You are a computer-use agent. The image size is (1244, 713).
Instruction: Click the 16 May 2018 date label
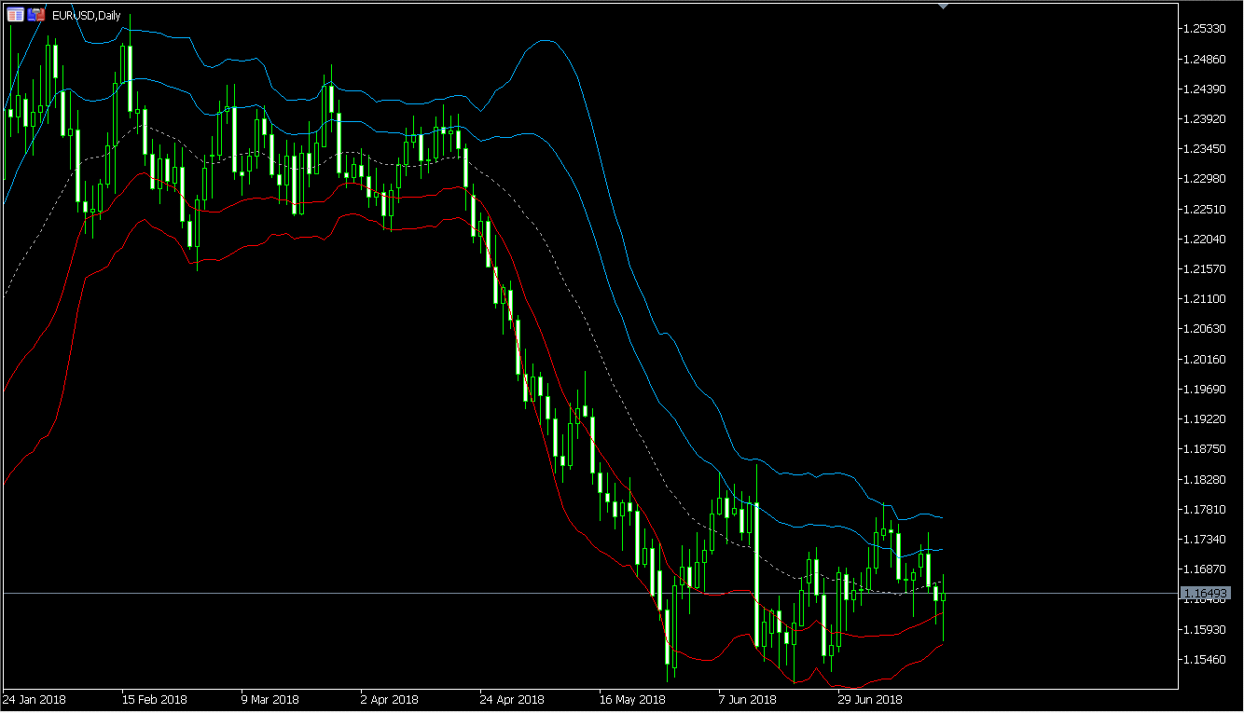coord(631,699)
